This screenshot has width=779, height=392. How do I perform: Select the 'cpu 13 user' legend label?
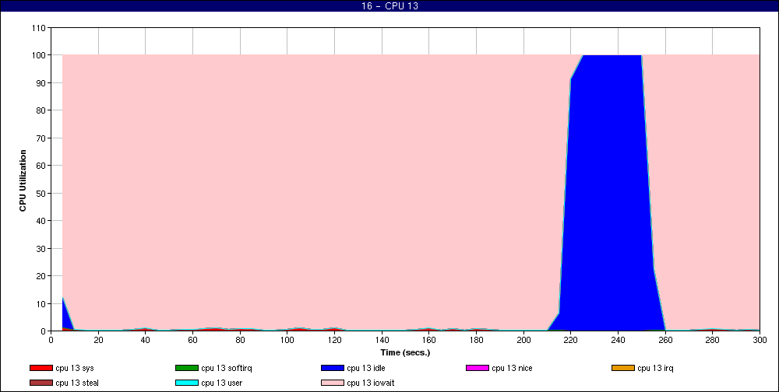click(x=221, y=383)
